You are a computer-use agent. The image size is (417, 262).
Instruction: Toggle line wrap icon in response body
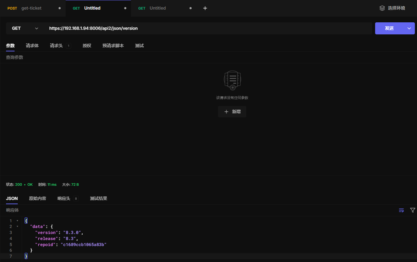pos(401,210)
